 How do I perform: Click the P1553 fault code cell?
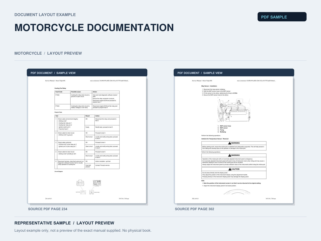pos(63,107)
